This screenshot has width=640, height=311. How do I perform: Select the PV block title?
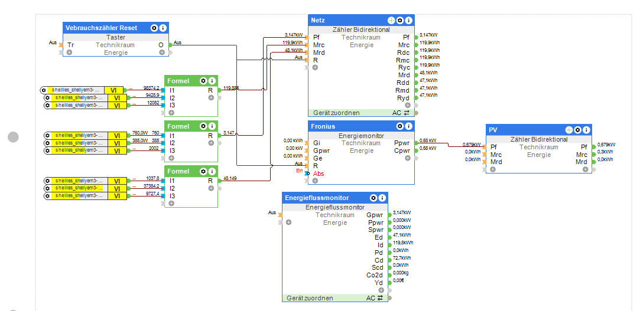[493, 130]
